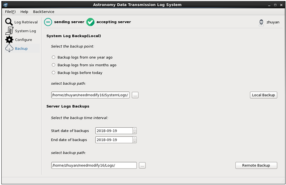Click the Log Retrieval magnifier icon

(9, 22)
